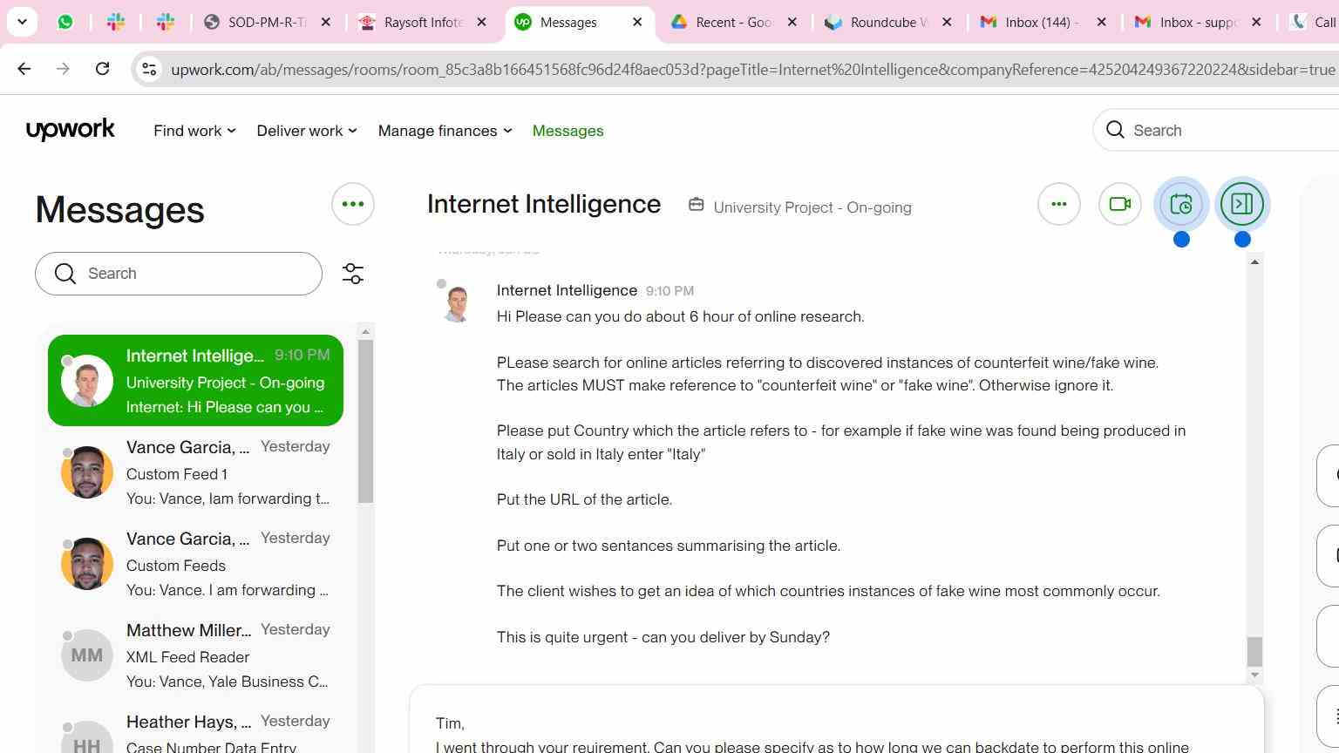This screenshot has height=753, width=1339.
Task: Open Vance Garcia Custom Feed 1 conversation
Action: pyautogui.click(x=195, y=472)
